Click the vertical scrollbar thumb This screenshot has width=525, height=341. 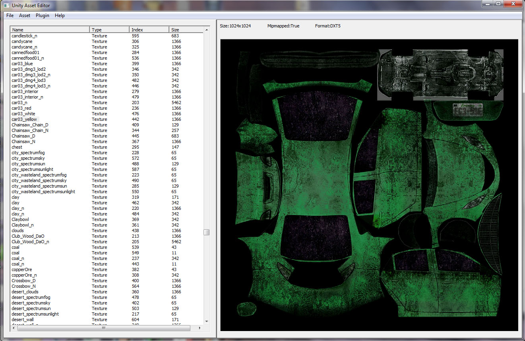pos(207,232)
